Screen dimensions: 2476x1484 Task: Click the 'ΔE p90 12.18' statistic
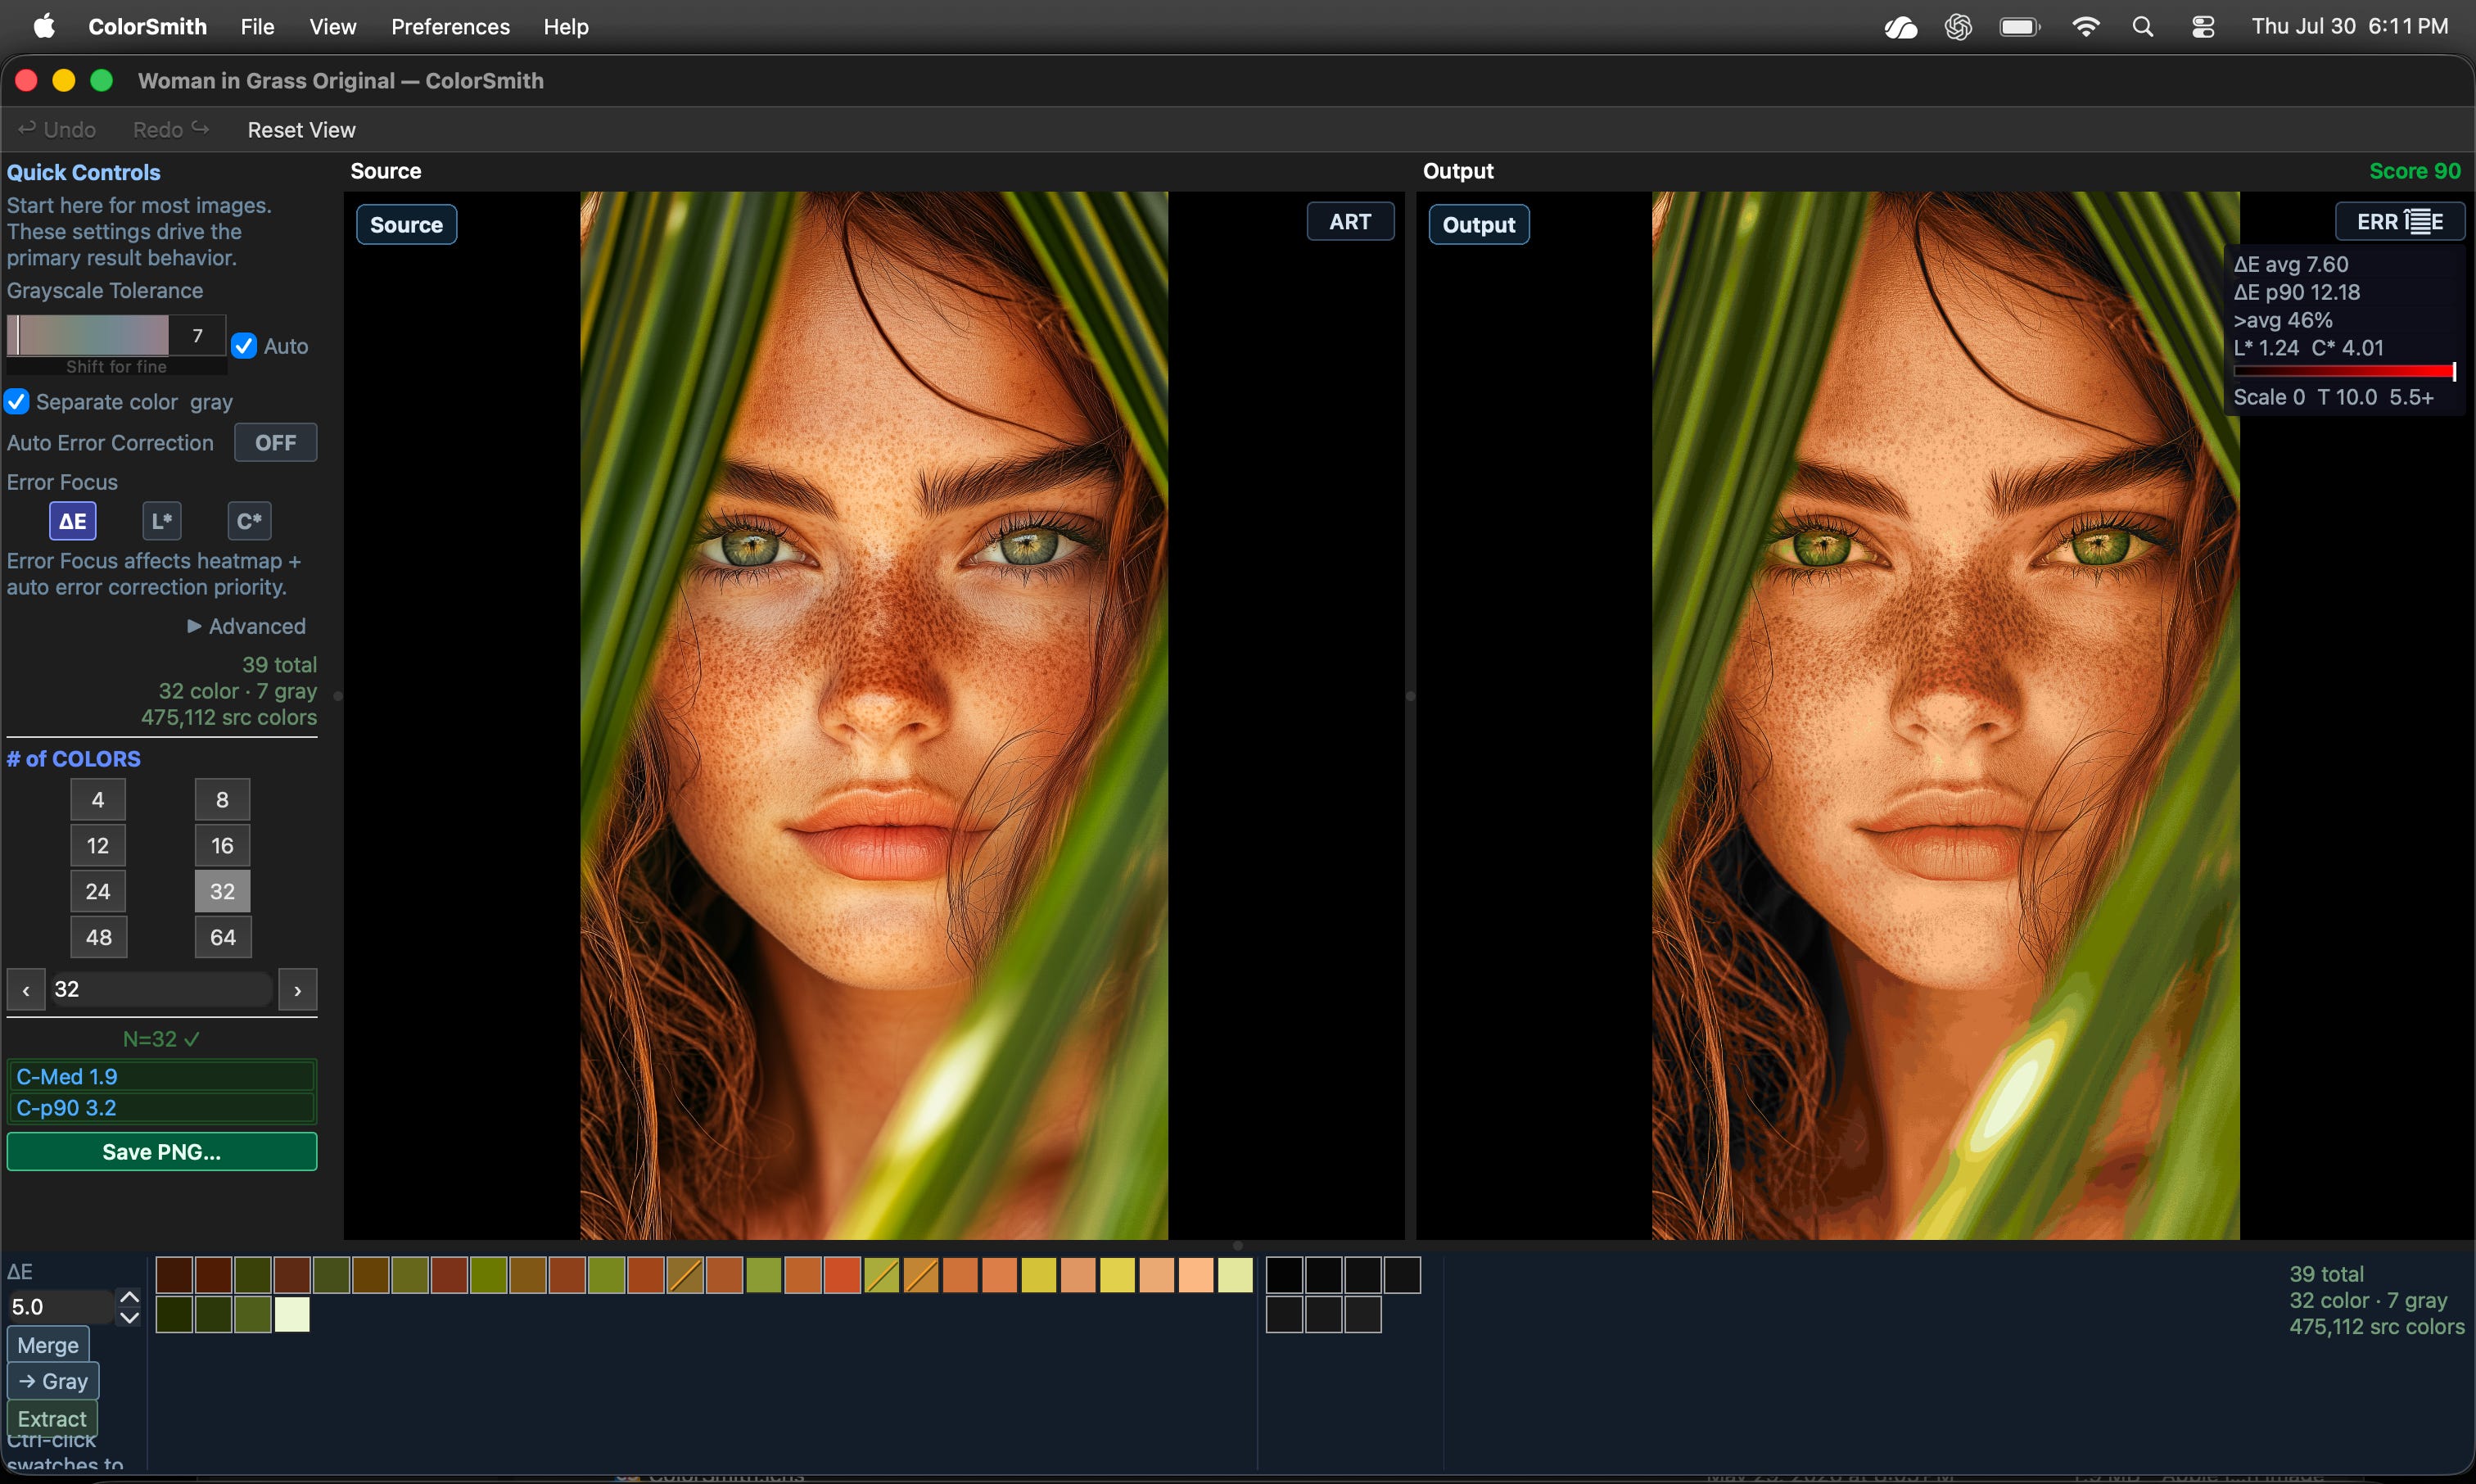(2297, 292)
